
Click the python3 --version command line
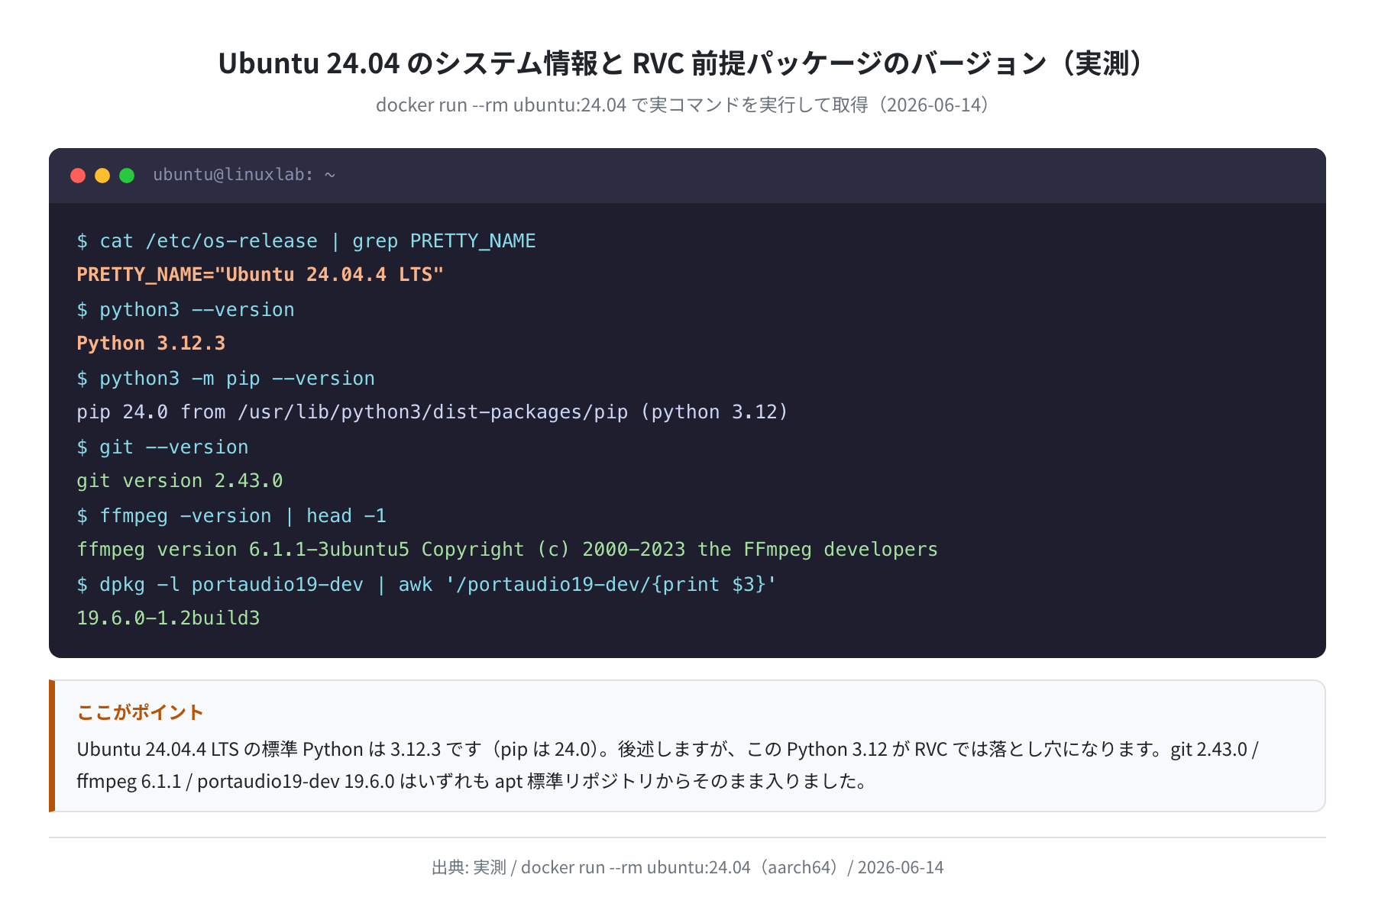click(x=186, y=310)
